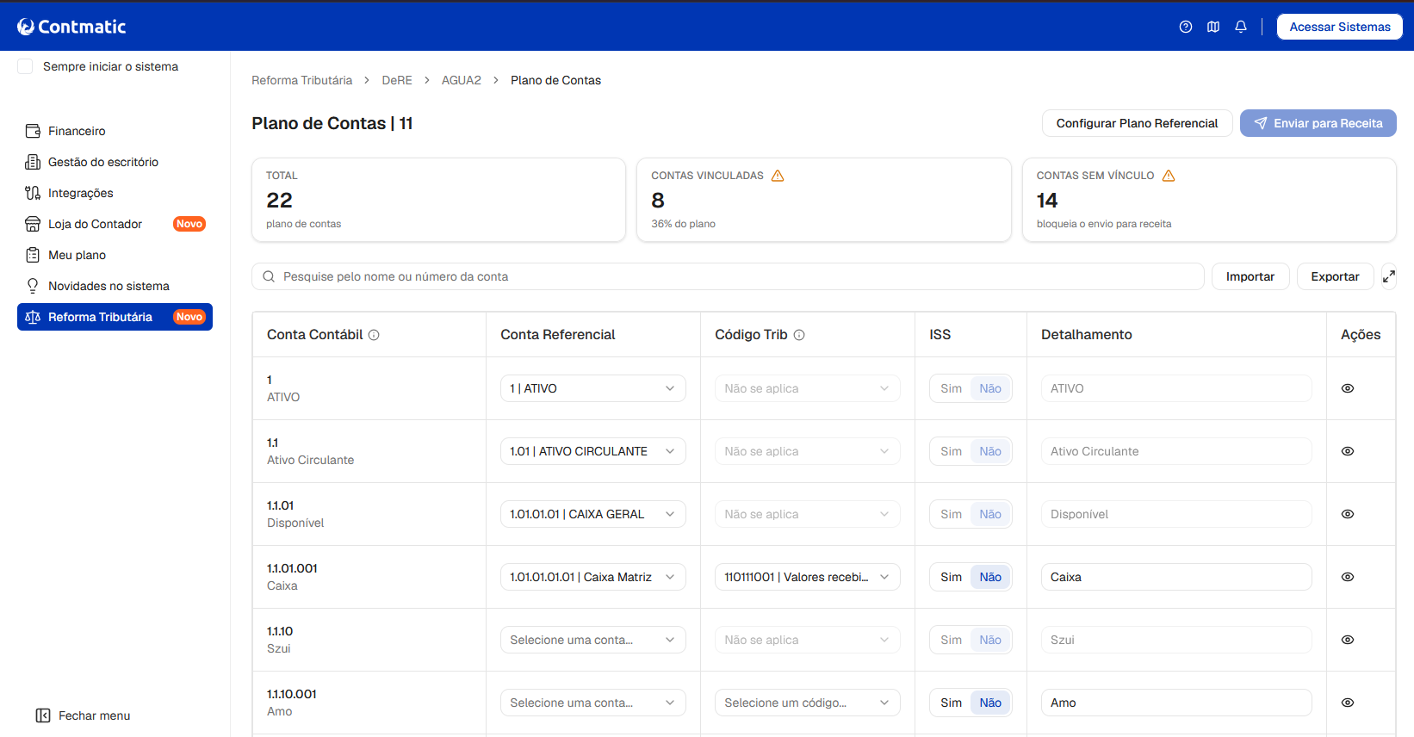
Task: View details eye icon for Szui row
Action: 1348,640
